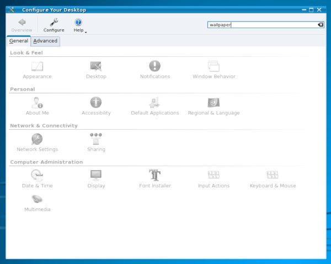
Task: Switch to the General tab
Action: coord(19,41)
